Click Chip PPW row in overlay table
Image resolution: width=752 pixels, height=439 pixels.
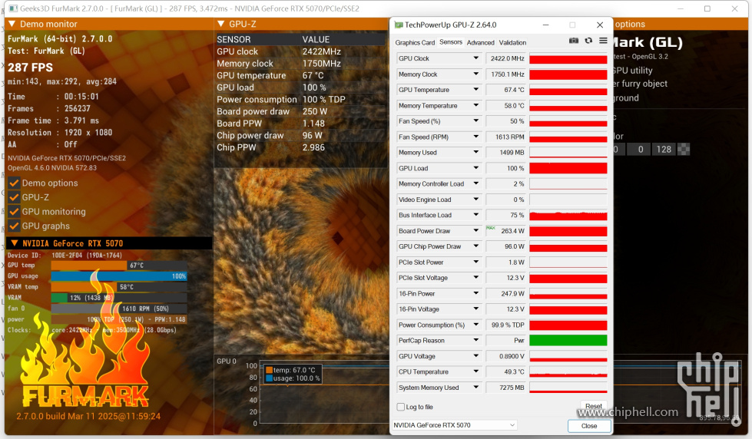pos(300,147)
